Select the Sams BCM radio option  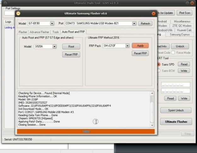pyautogui.click(x=159, y=71)
